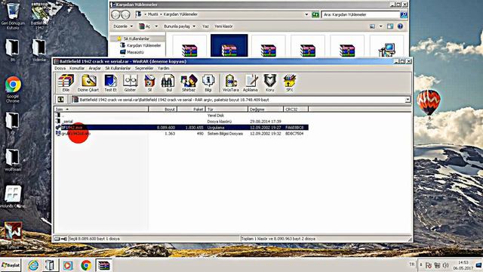This screenshot has height=272, width=483.
Task: Sort by the İsim column header
Action: pyautogui.click(x=101, y=109)
